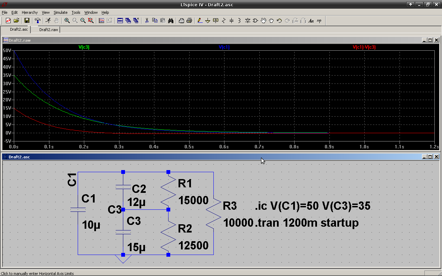Open the Tools menu
Viewport: 442px width, 276px height.
76,12
